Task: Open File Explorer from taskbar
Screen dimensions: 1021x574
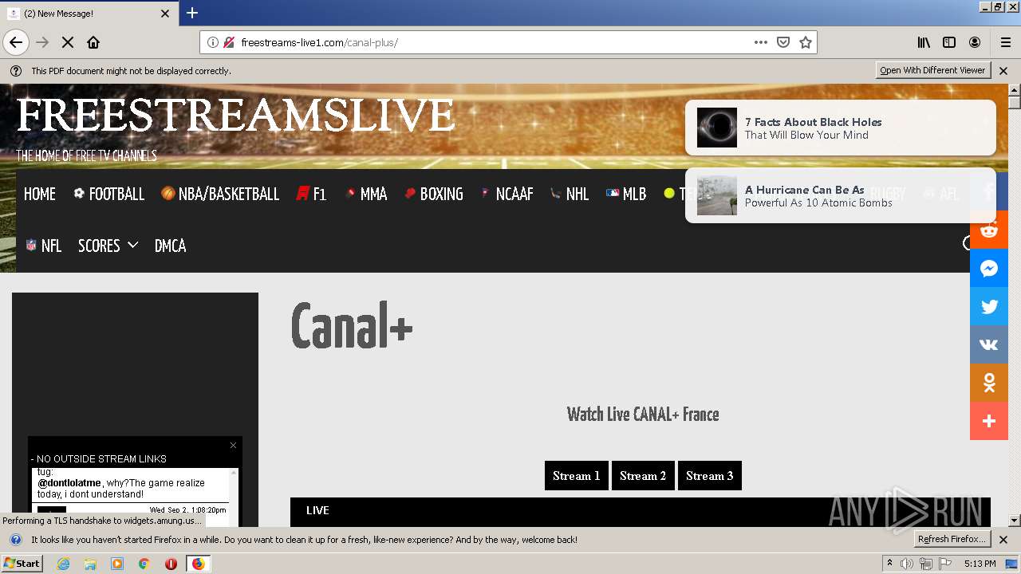Action: click(90, 564)
